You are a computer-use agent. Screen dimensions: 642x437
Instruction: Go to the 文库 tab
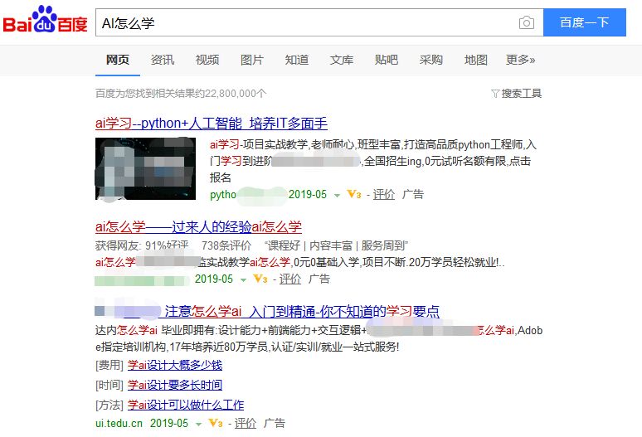(x=342, y=60)
